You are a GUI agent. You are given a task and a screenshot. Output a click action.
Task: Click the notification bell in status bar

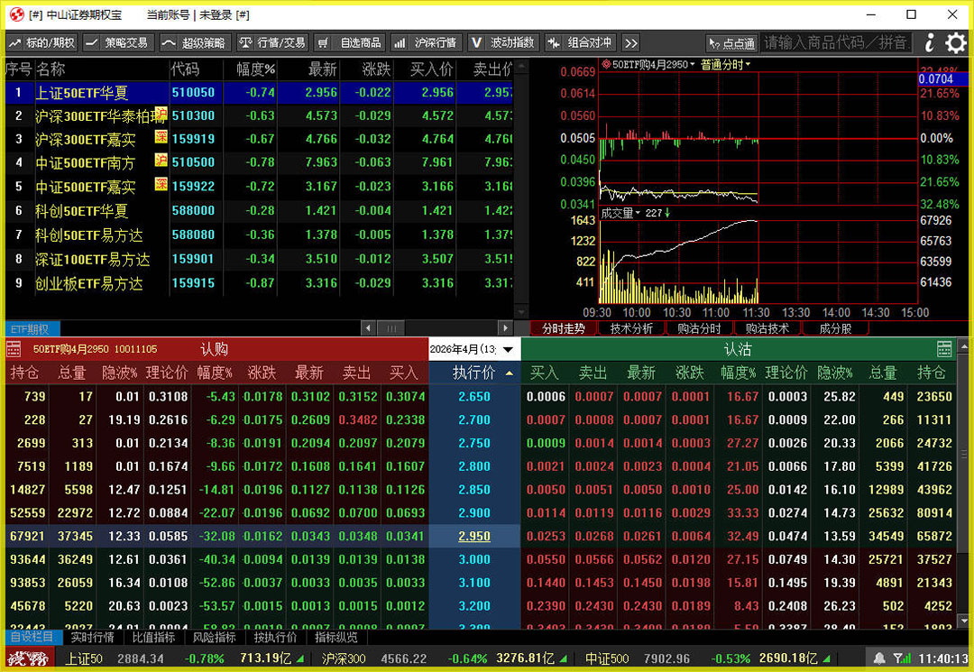(x=878, y=658)
